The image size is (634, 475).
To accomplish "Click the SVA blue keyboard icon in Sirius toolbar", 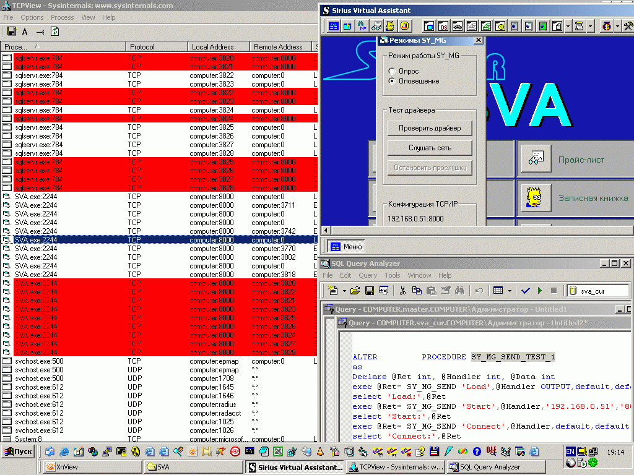I will 334,26.
